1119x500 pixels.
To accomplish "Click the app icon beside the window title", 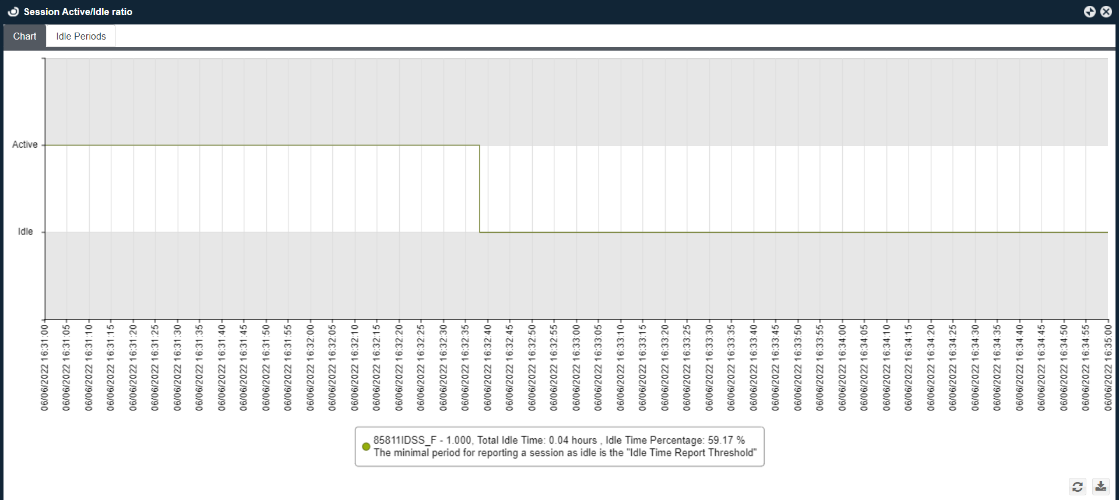I will [x=13, y=12].
